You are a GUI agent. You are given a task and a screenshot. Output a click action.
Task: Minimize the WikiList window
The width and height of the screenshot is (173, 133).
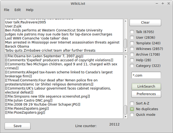[x=157, y=3]
